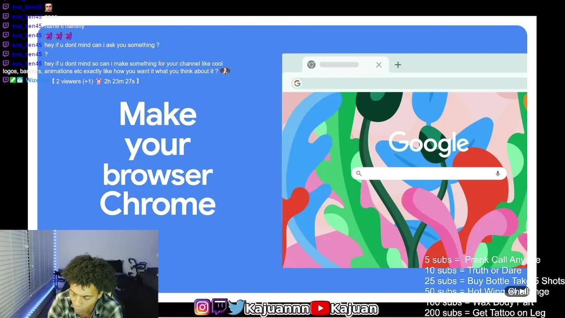Close the mock Chrome tab with the X

[x=379, y=65]
